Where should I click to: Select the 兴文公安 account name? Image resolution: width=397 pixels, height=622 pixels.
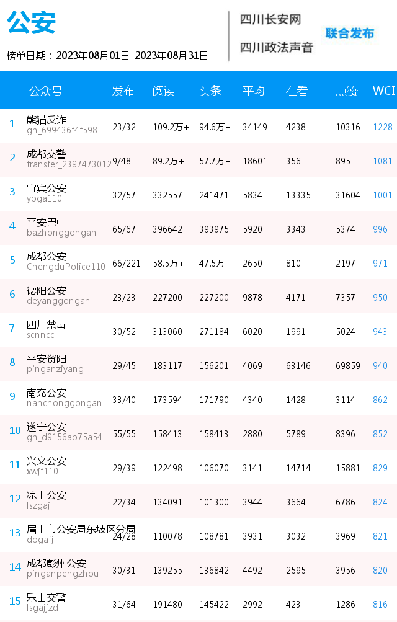tap(47, 461)
